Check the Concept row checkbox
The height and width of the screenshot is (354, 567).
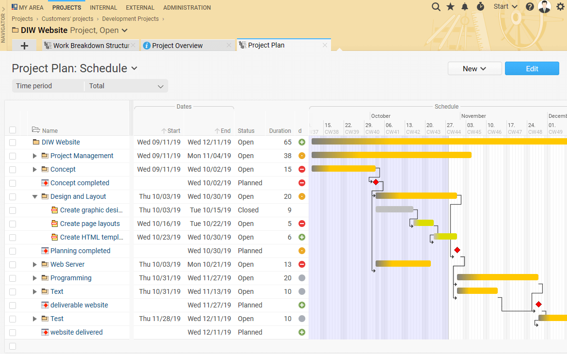tap(13, 169)
